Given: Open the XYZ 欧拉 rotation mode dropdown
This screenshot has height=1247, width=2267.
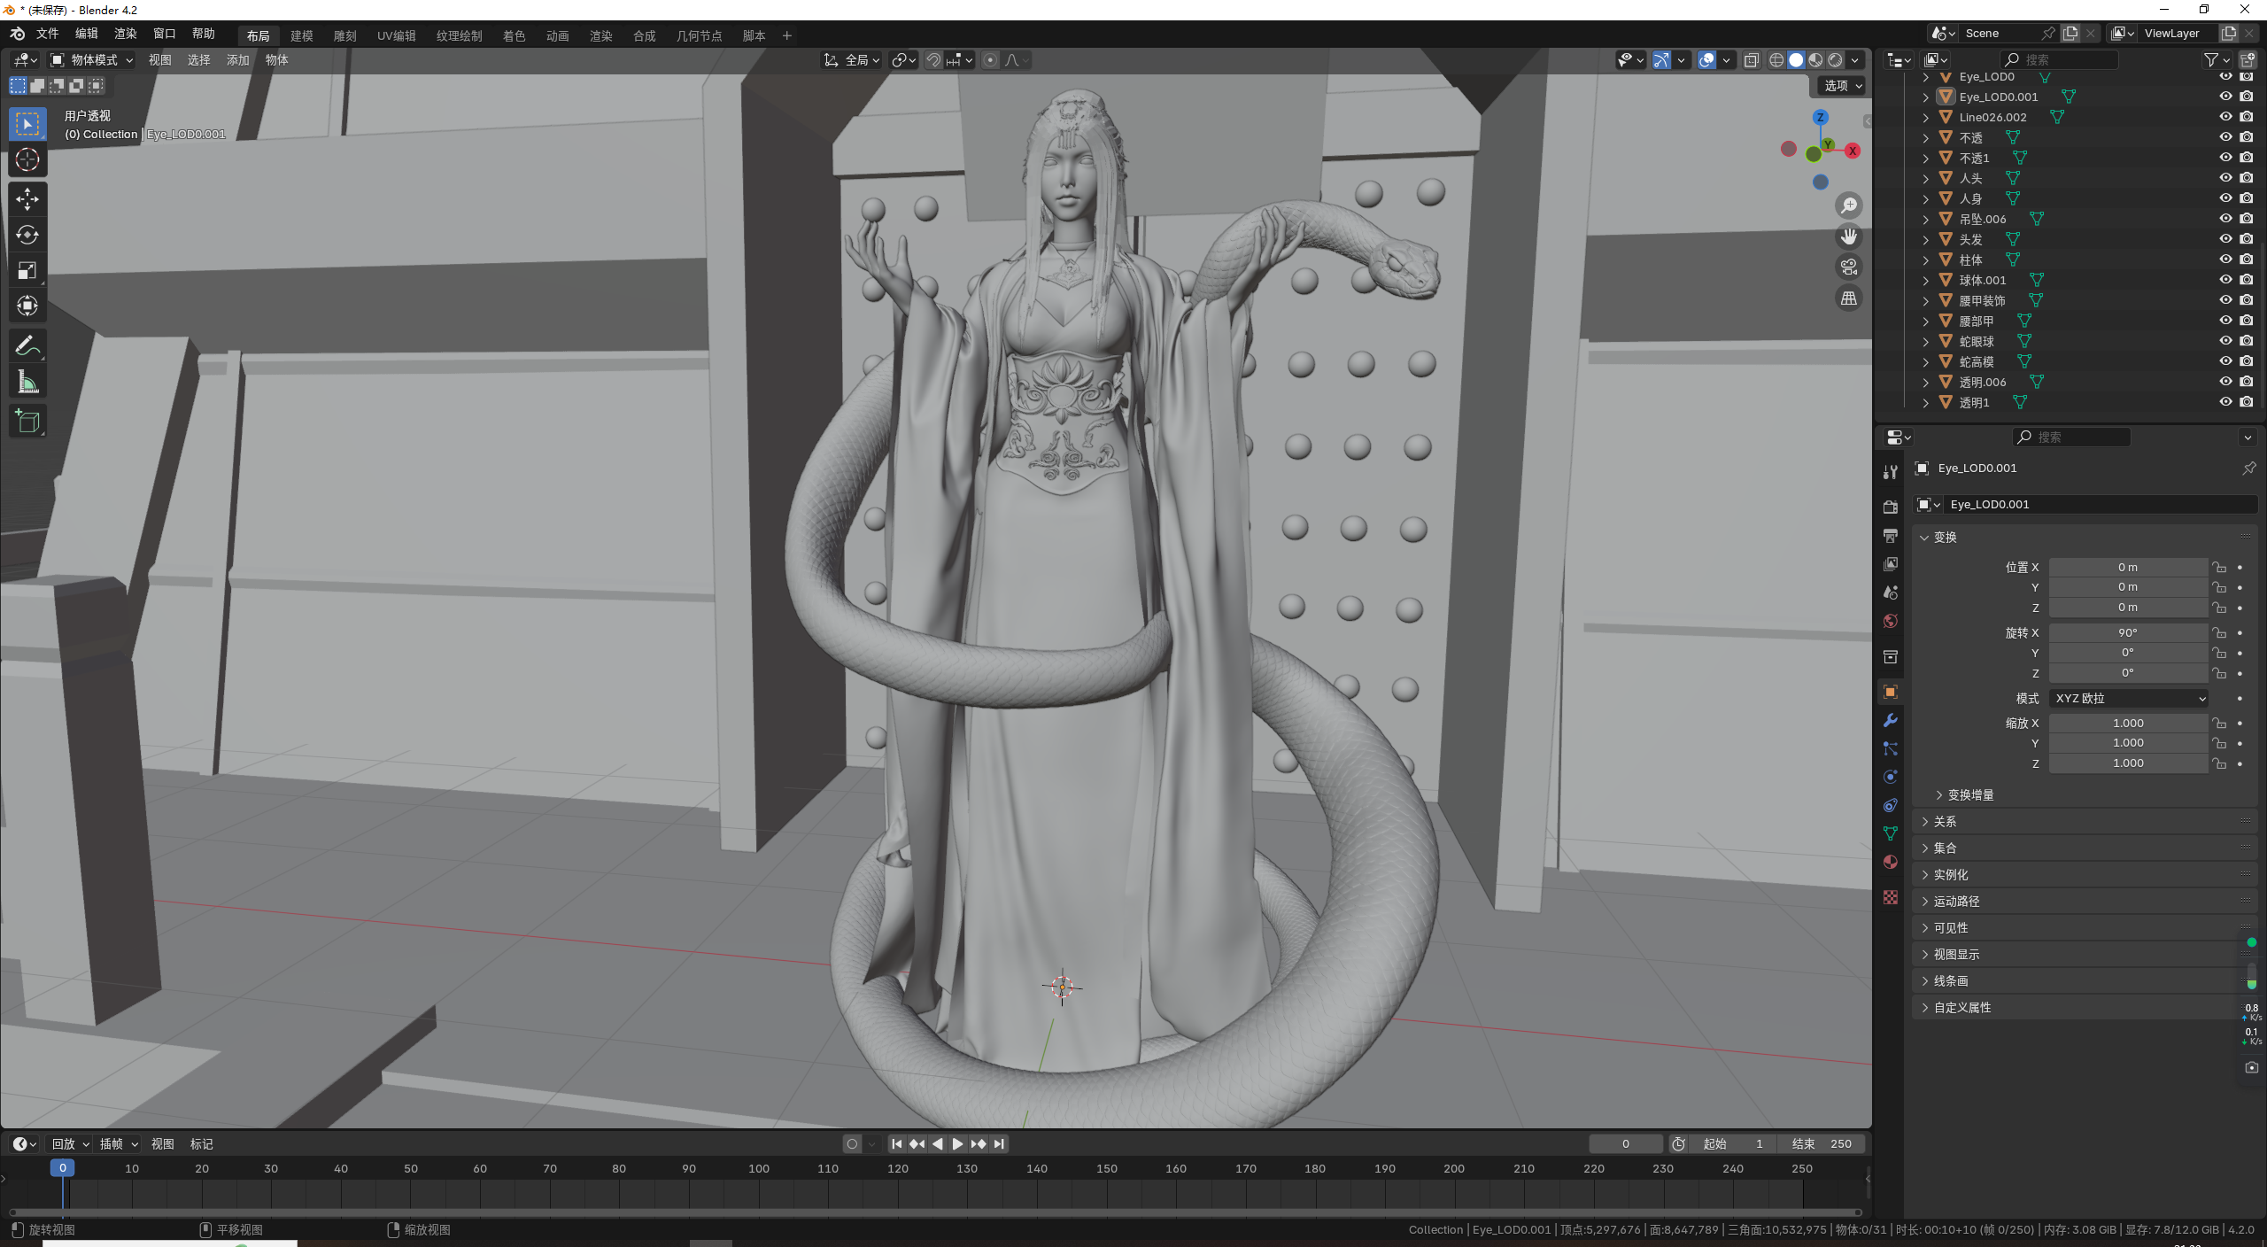Looking at the screenshot, I should [x=2128, y=699].
